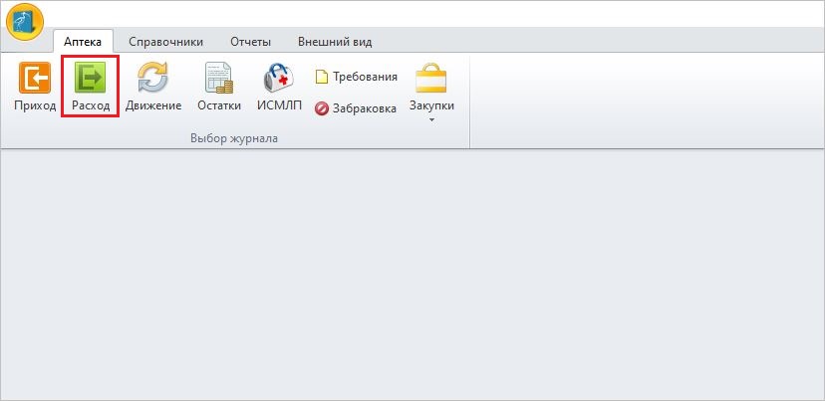This screenshot has width=825, height=401.
Task: Open the Отчеты ribbon tab
Action: 250,42
